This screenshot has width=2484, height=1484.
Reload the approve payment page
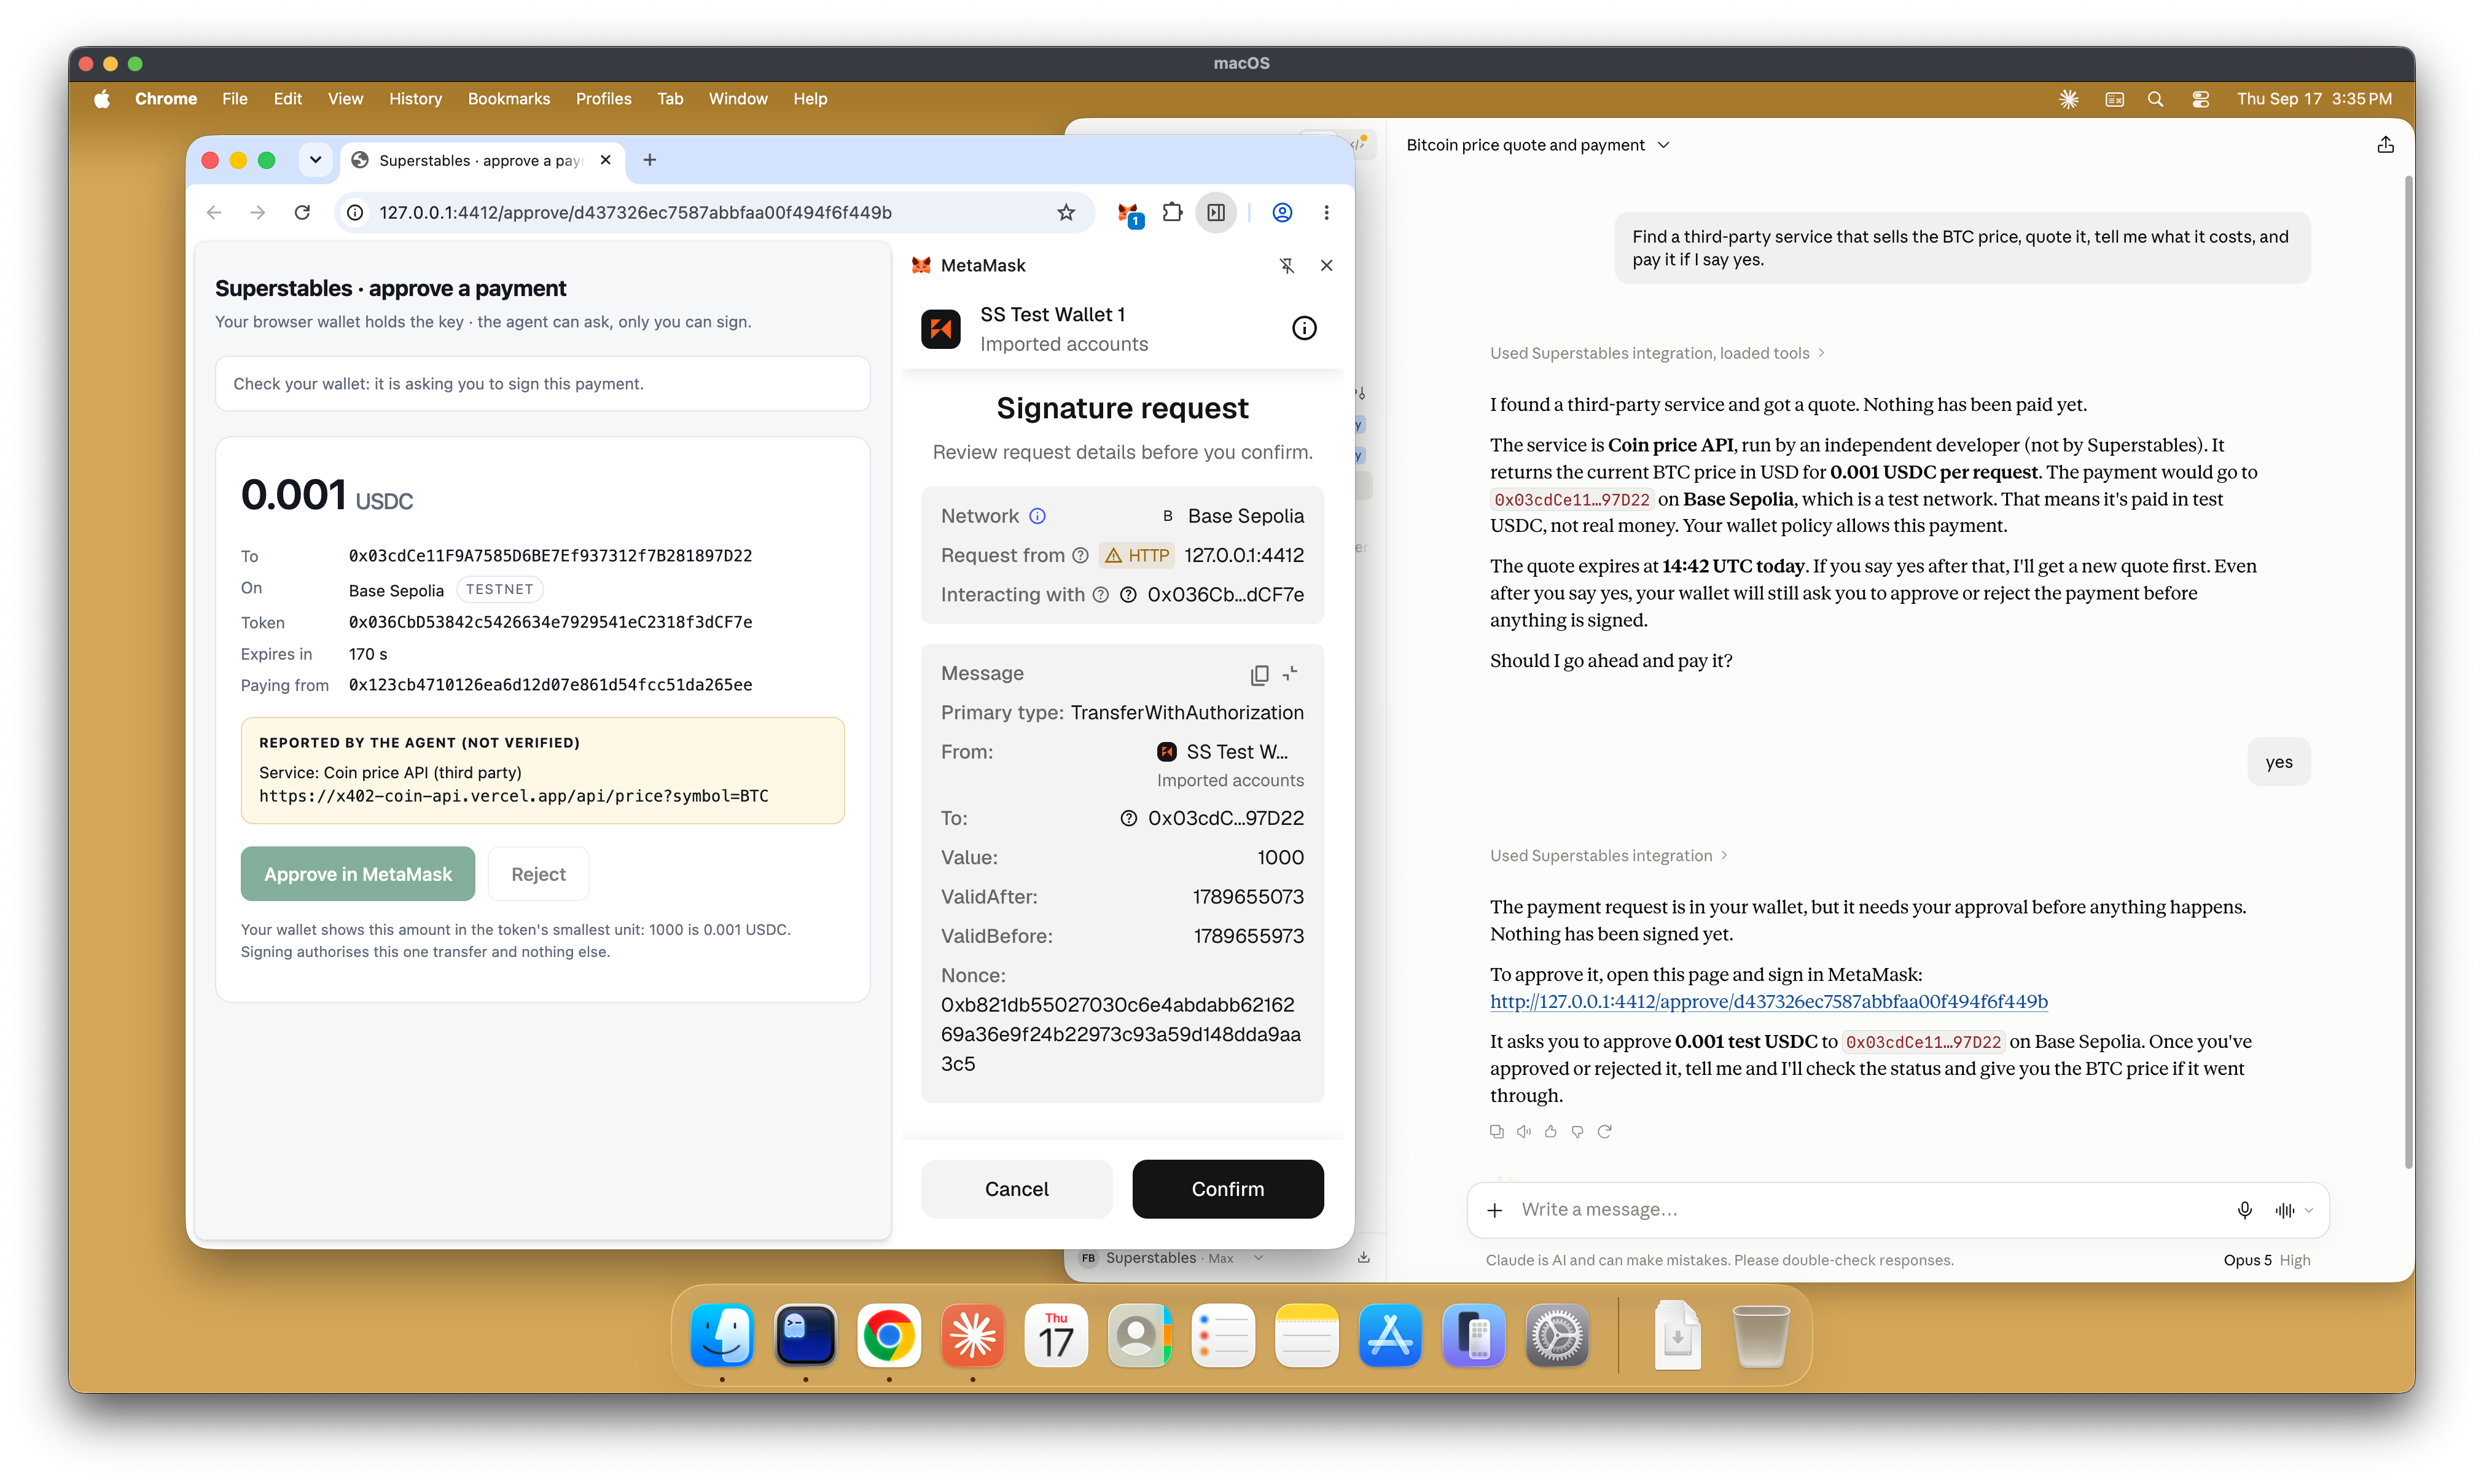(302, 213)
